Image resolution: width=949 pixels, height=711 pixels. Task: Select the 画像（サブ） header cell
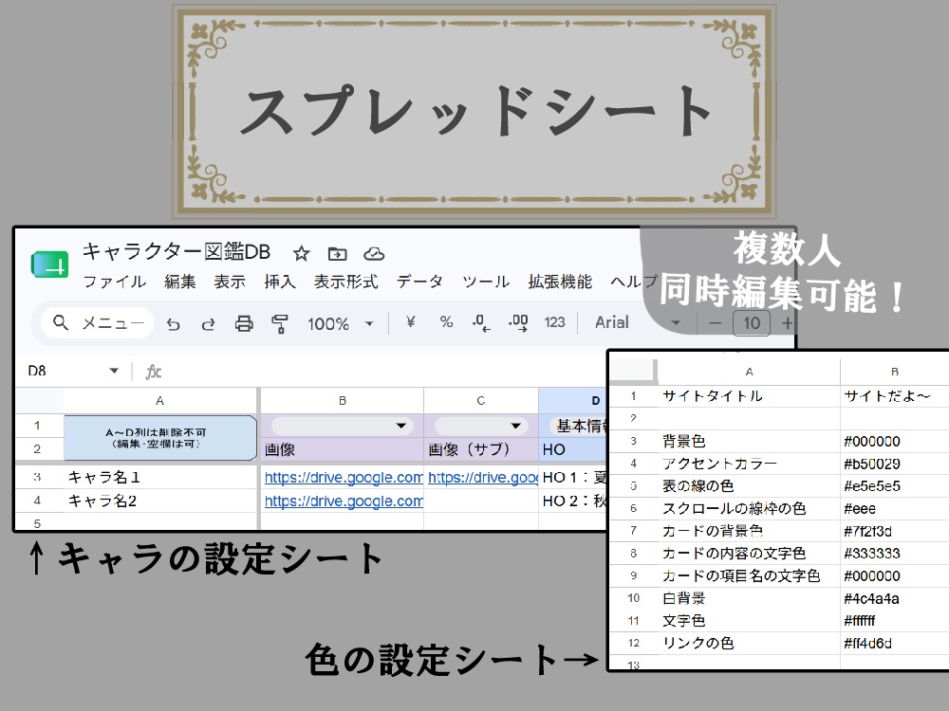481,449
